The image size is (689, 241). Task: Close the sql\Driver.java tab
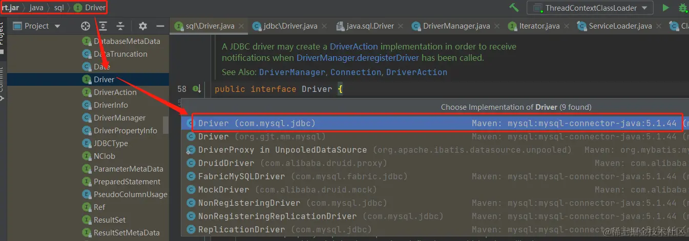242,26
